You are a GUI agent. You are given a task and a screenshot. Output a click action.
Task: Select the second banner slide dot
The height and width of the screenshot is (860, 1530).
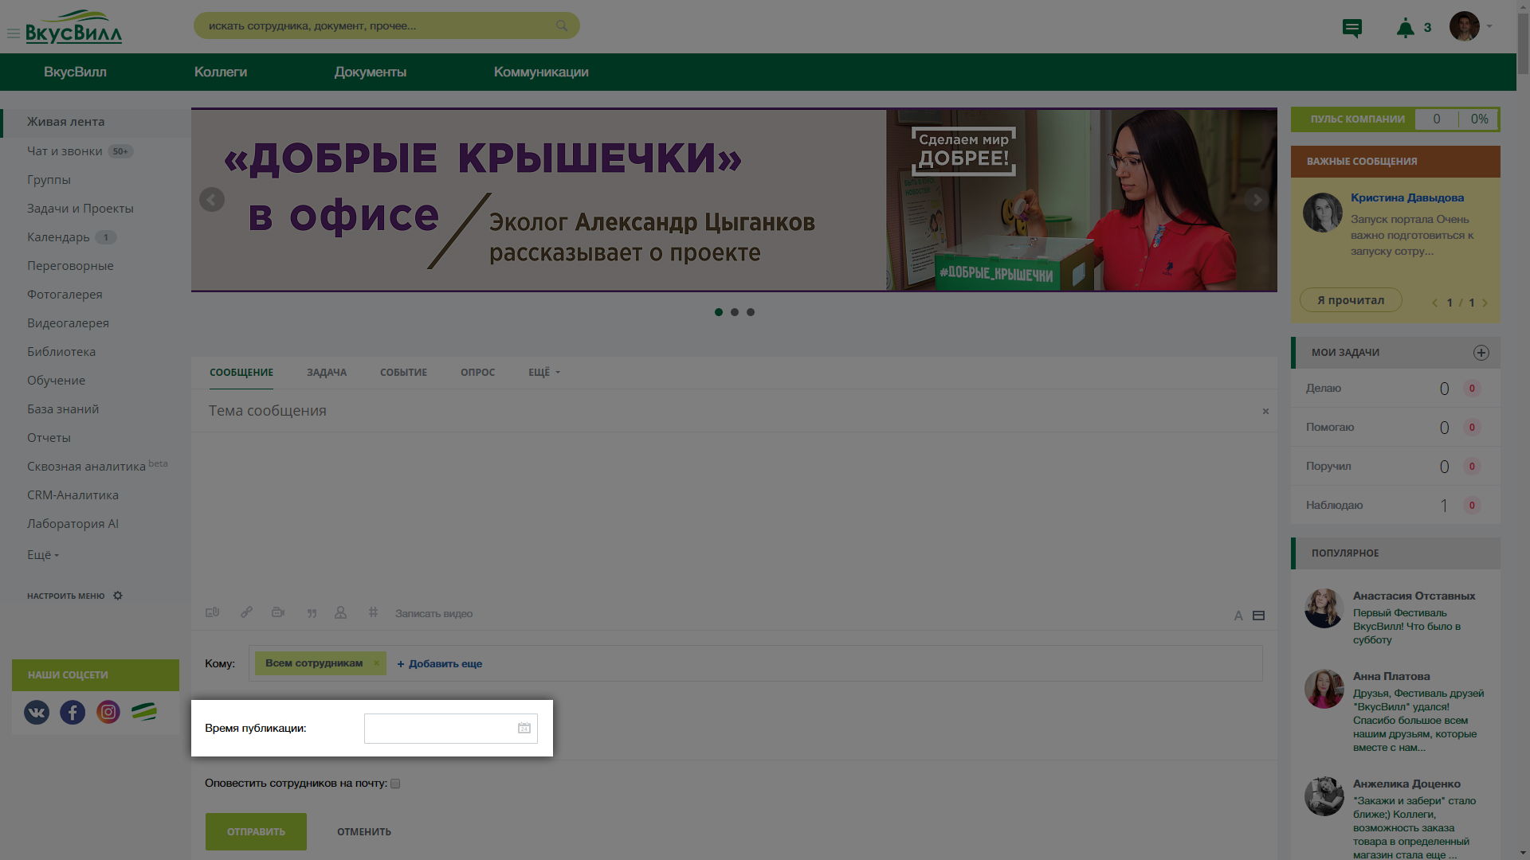pyautogui.click(x=735, y=312)
